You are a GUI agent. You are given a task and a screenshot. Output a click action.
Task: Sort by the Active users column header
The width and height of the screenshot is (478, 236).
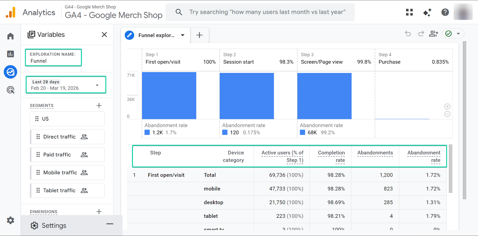[282, 156]
